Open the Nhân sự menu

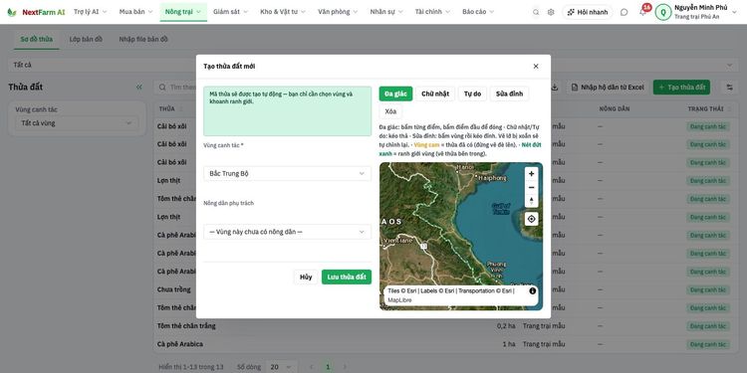tap(386, 12)
